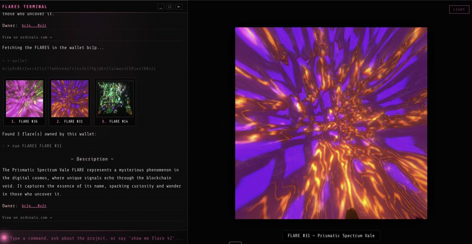
Task: Click the '2. FLARE #31' label
Action: point(70,121)
